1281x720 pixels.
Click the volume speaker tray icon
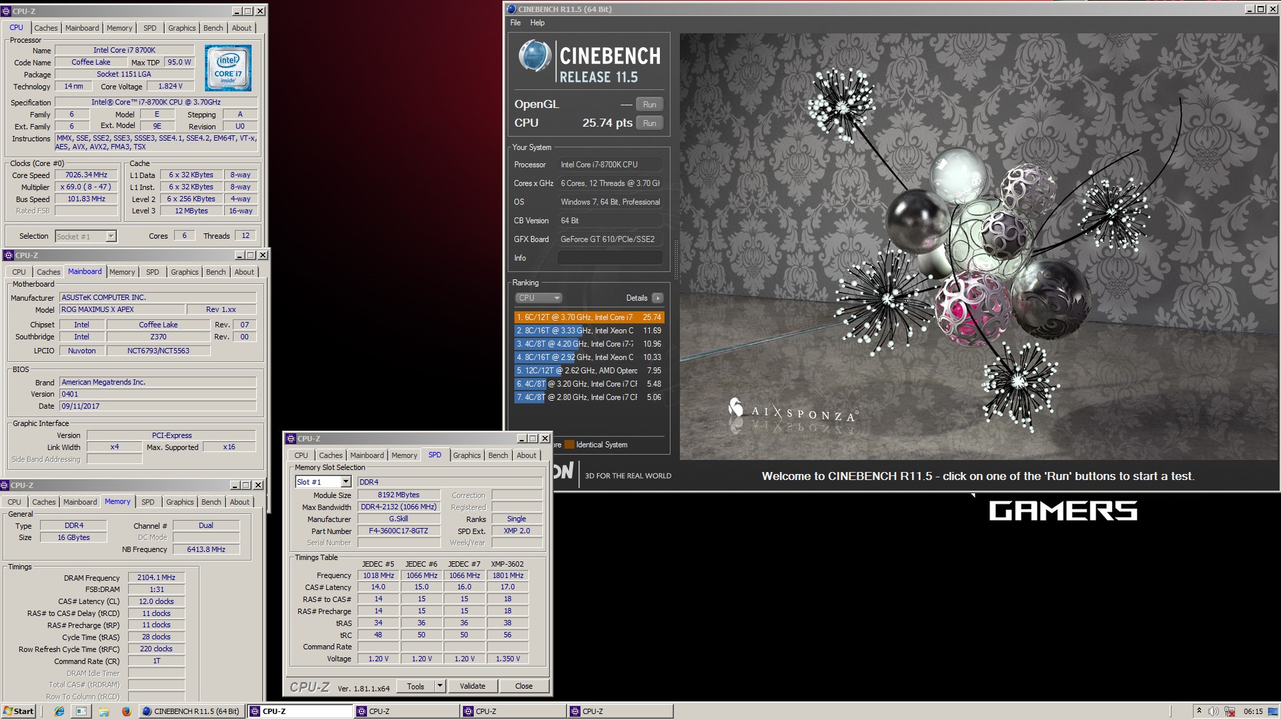click(1214, 711)
